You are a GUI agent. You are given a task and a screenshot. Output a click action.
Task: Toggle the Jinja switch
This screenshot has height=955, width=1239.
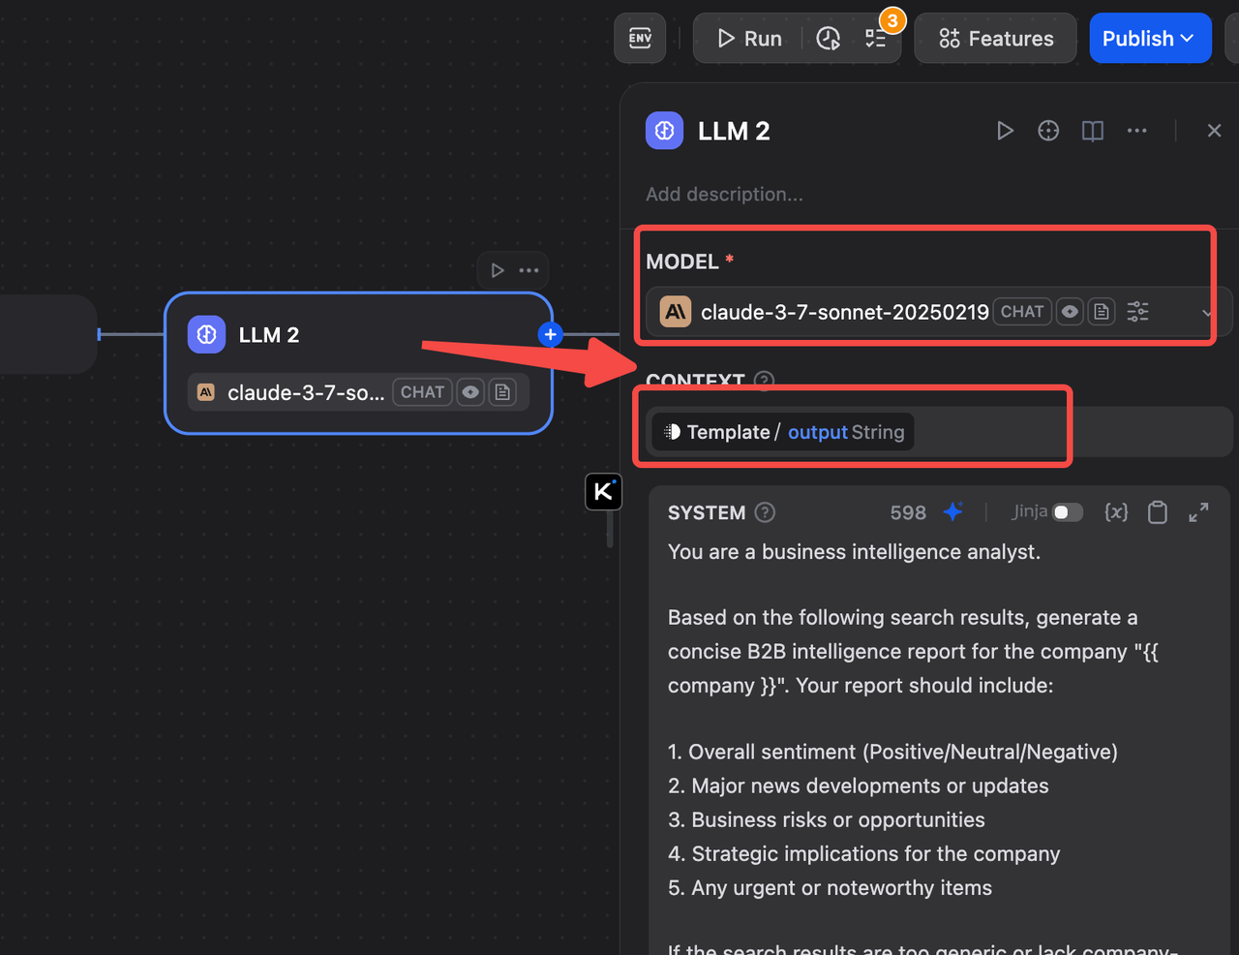(x=1068, y=511)
